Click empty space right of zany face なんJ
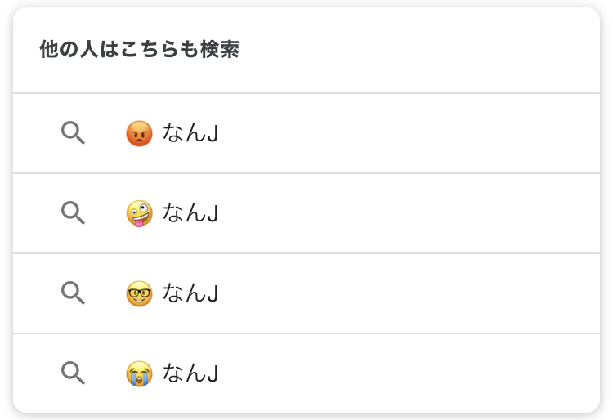The width and height of the screenshot is (613, 420). coord(409,213)
